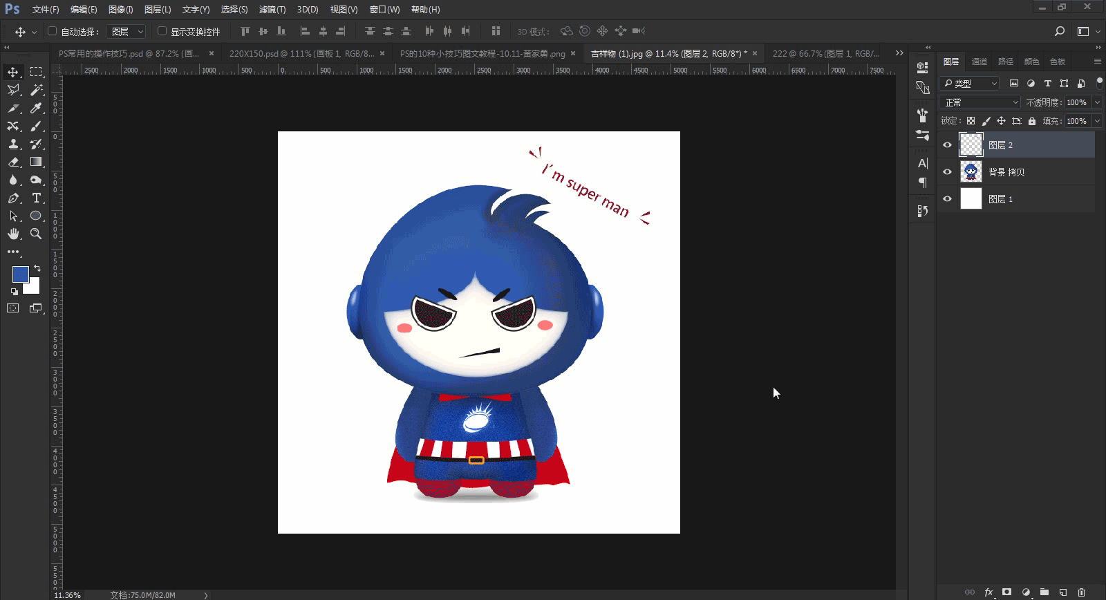Switch to the 通道 panel tab
Viewport: 1106px width, 600px height.
(x=979, y=62)
